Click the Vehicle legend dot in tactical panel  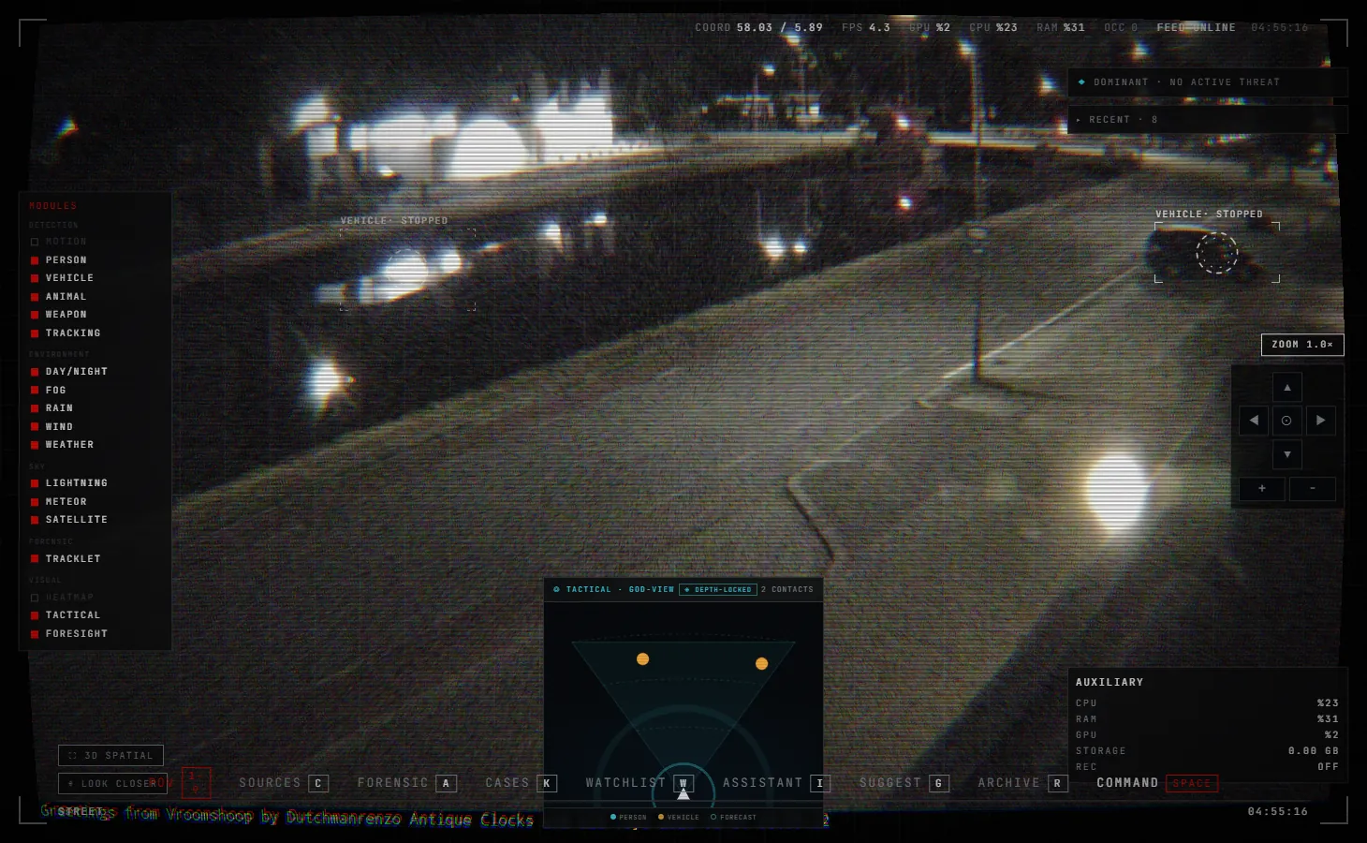tap(661, 817)
